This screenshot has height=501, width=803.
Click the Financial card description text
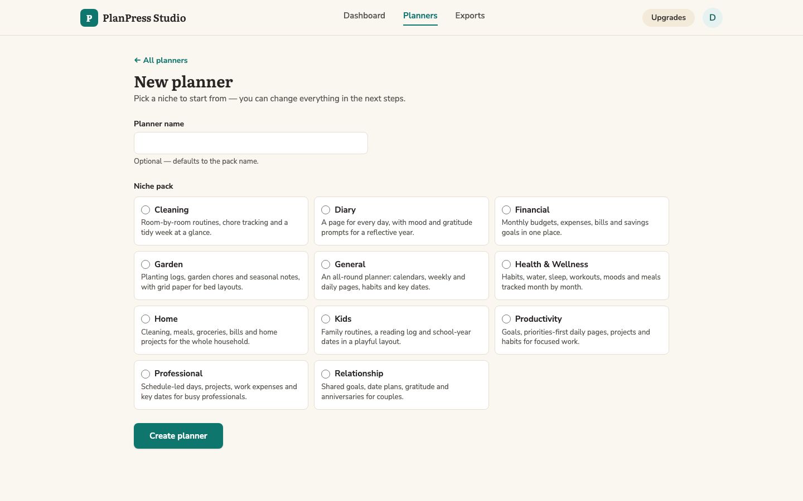575,227
